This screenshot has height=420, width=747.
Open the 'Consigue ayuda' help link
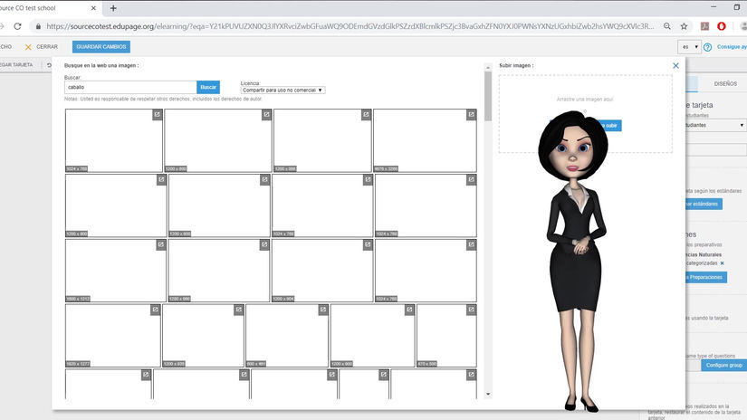tap(732, 47)
